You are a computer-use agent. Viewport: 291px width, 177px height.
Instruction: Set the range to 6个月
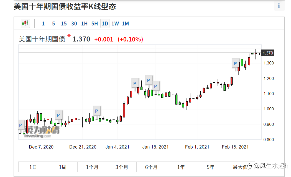tap(151, 167)
